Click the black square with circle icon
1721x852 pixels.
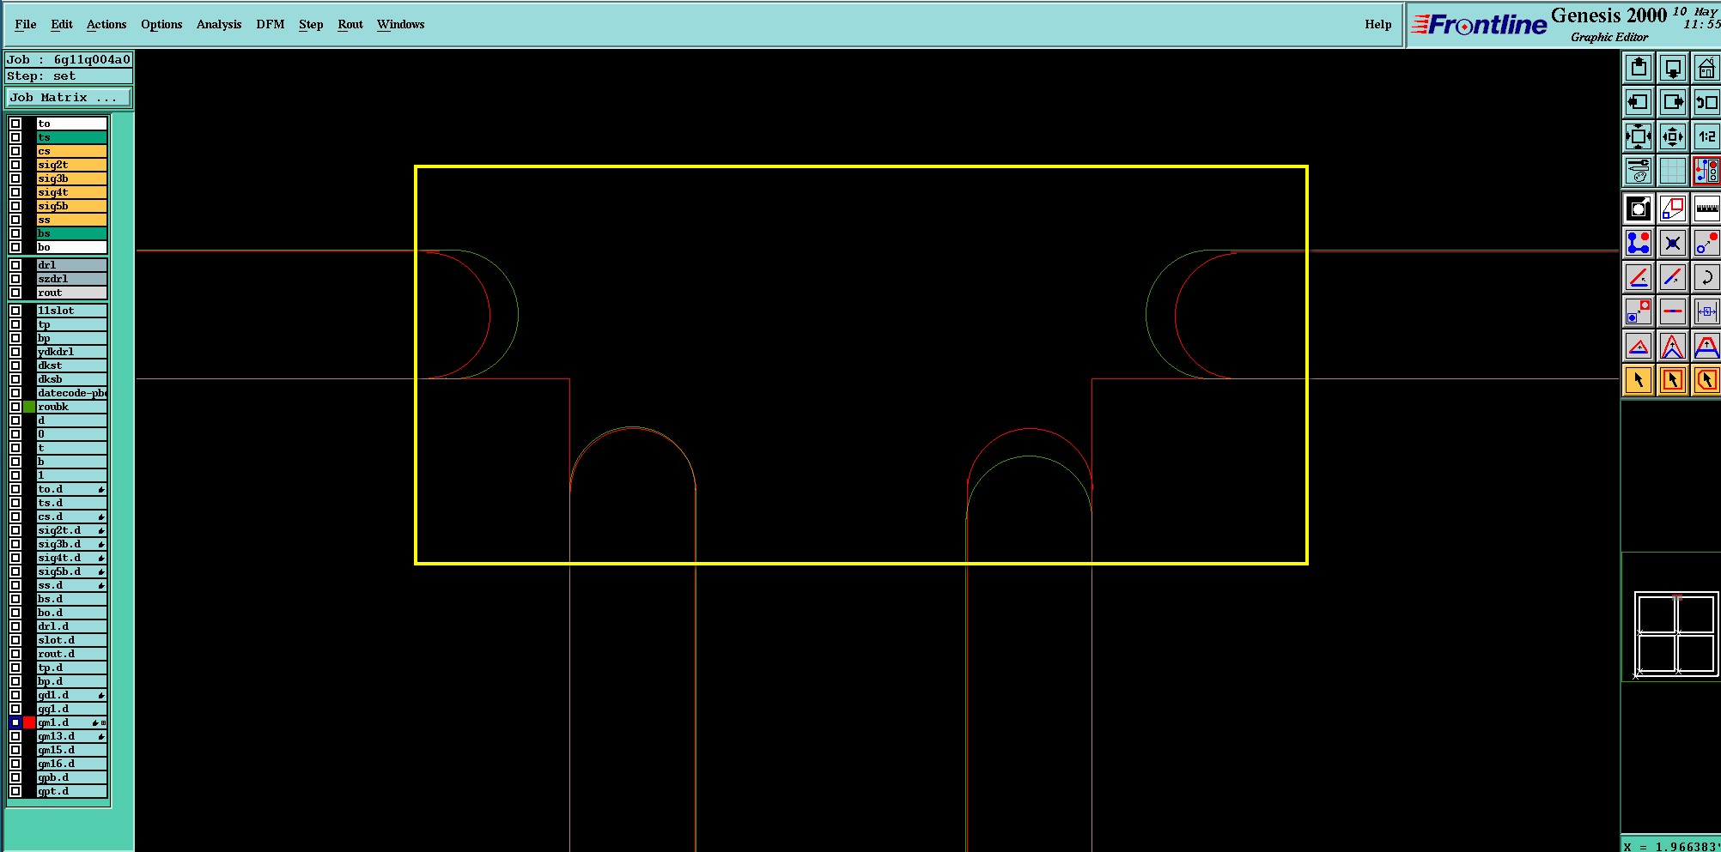point(1638,208)
